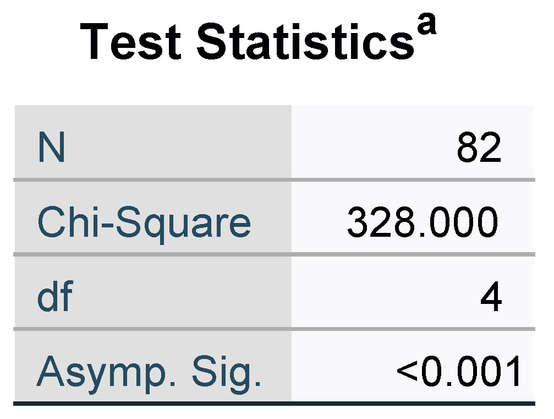Click the divider between df and Asymp. Sig. rows
Viewport: 554px width, 419px height.
pos(274,329)
